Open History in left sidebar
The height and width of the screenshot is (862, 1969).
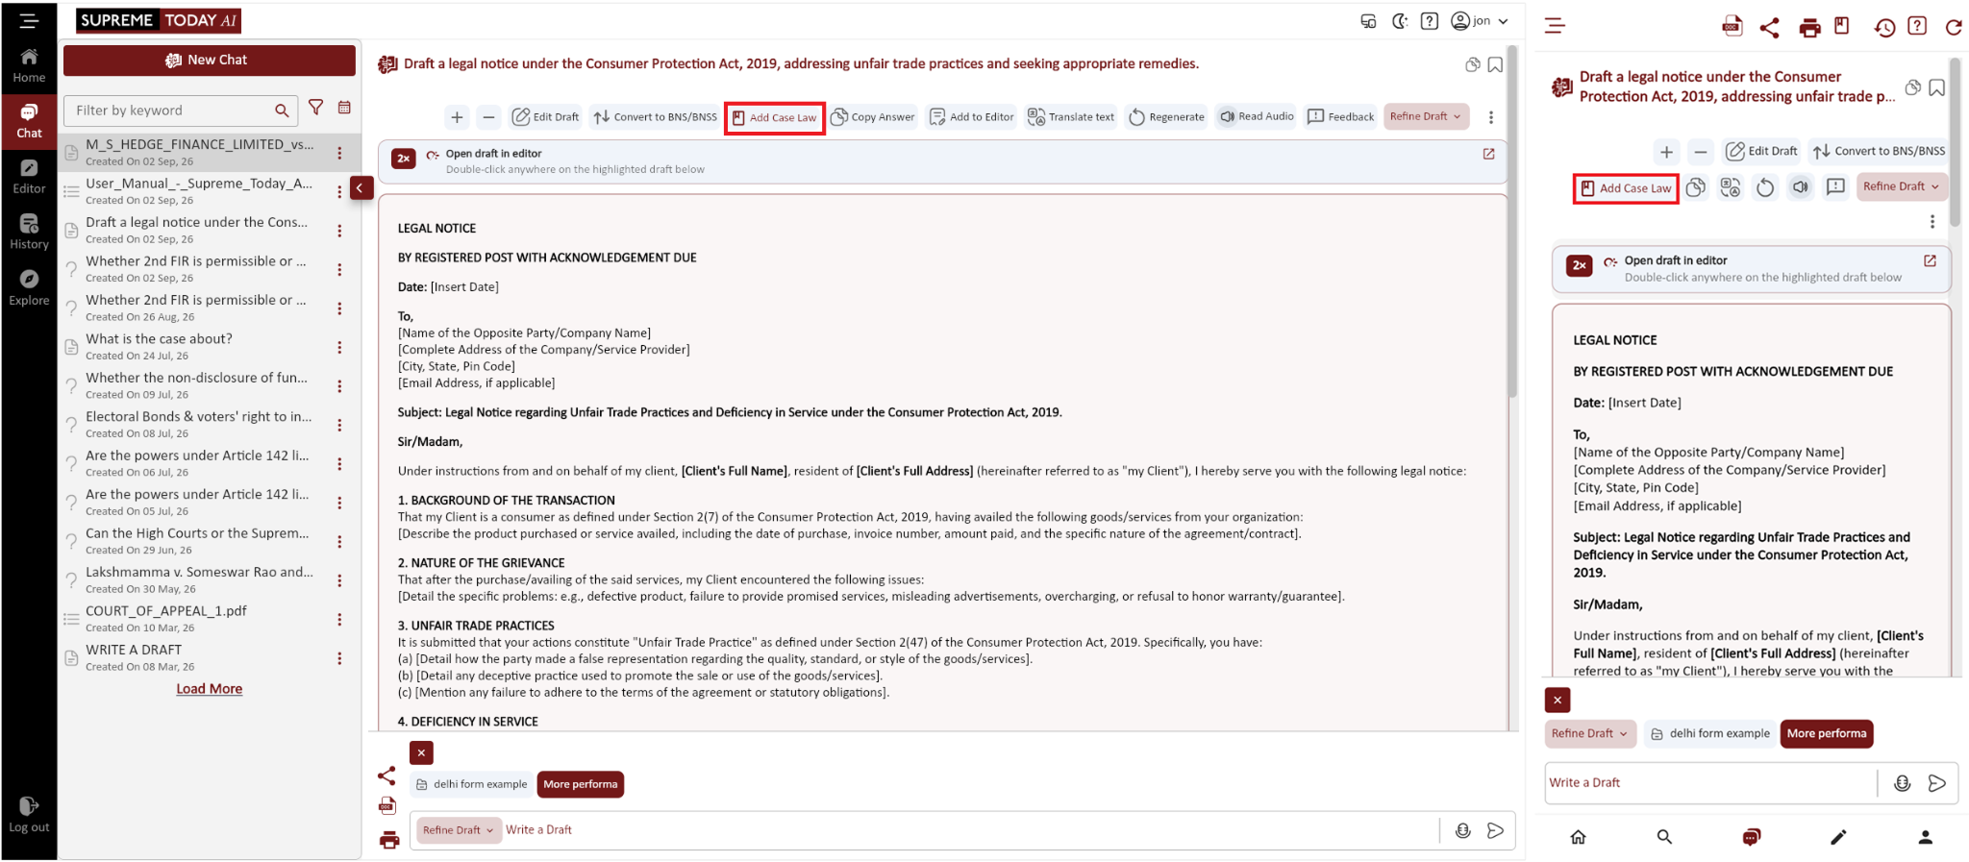coord(29,233)
